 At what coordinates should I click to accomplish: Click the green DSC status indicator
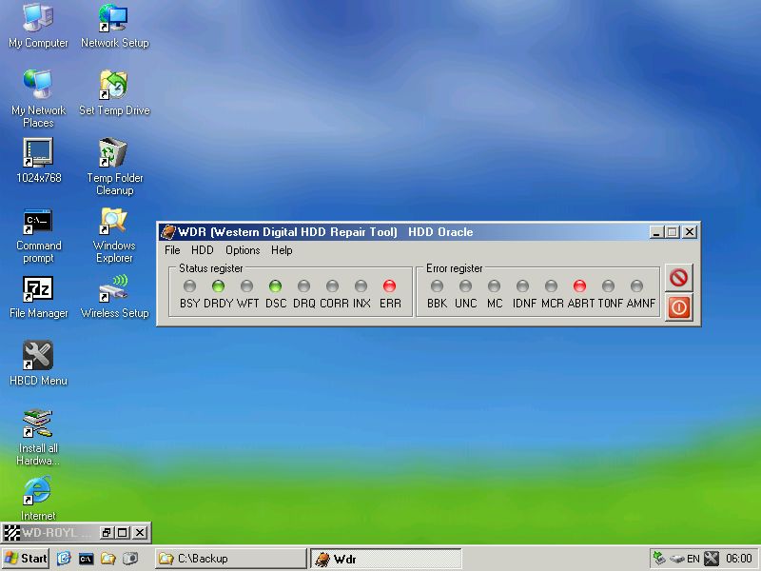275,286
